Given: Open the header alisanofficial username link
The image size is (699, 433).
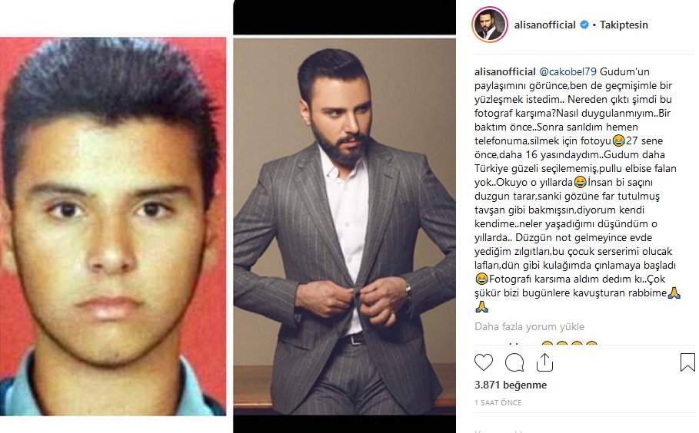Looking at the screenshot, I should click(x=544, y=25).
